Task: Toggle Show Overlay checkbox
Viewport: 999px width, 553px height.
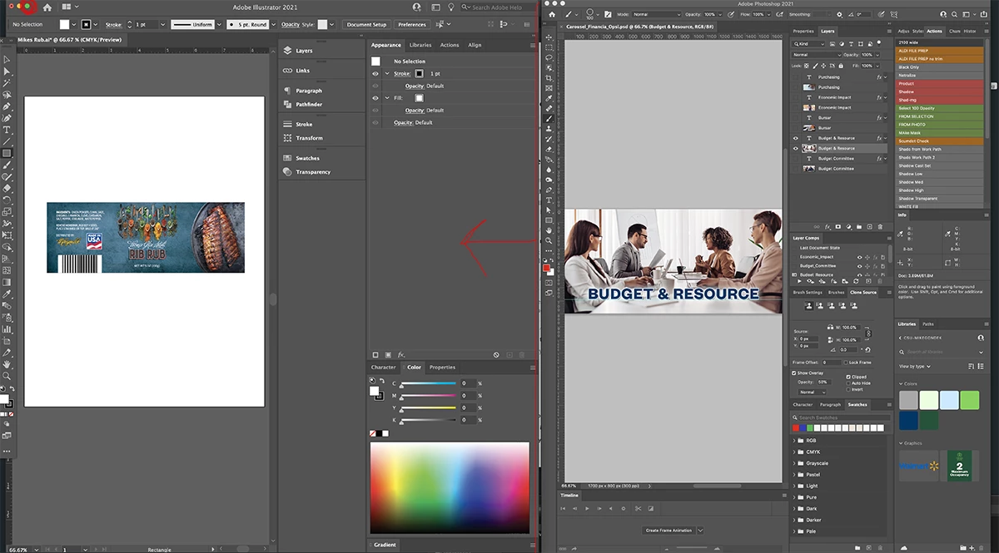Action: (794, 373)
